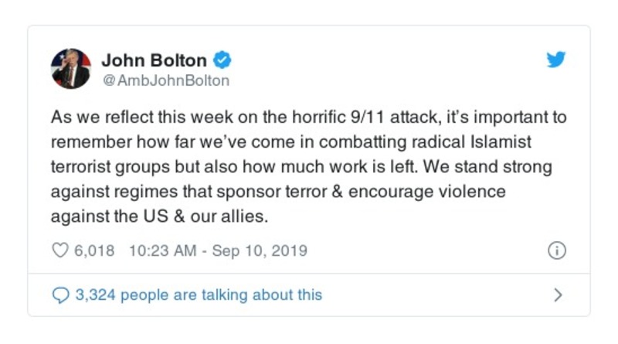Open John Bolton's profile avatar
The height and width of the screenshot is (344, 618).
point(71,69)
